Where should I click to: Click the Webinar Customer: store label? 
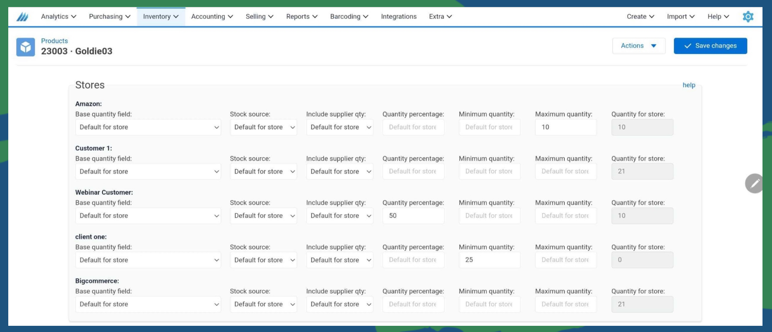(x=104, y=192)
